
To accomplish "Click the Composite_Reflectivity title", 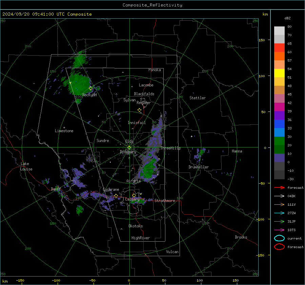I will point(152,5).
